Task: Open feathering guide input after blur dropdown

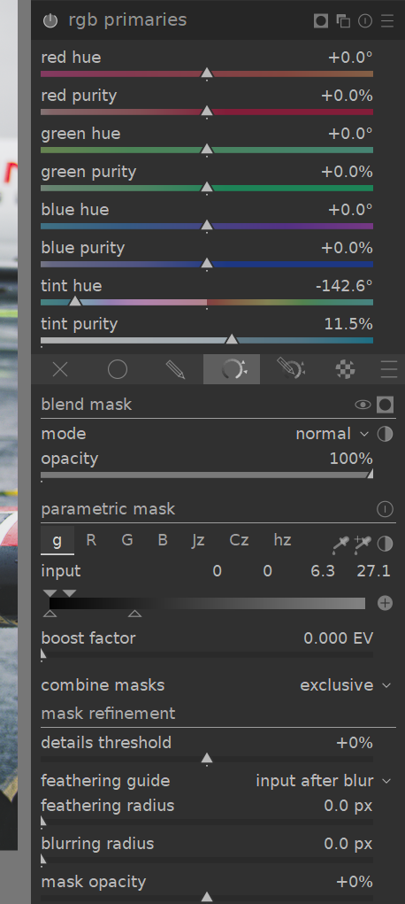Action: [323, 781]
